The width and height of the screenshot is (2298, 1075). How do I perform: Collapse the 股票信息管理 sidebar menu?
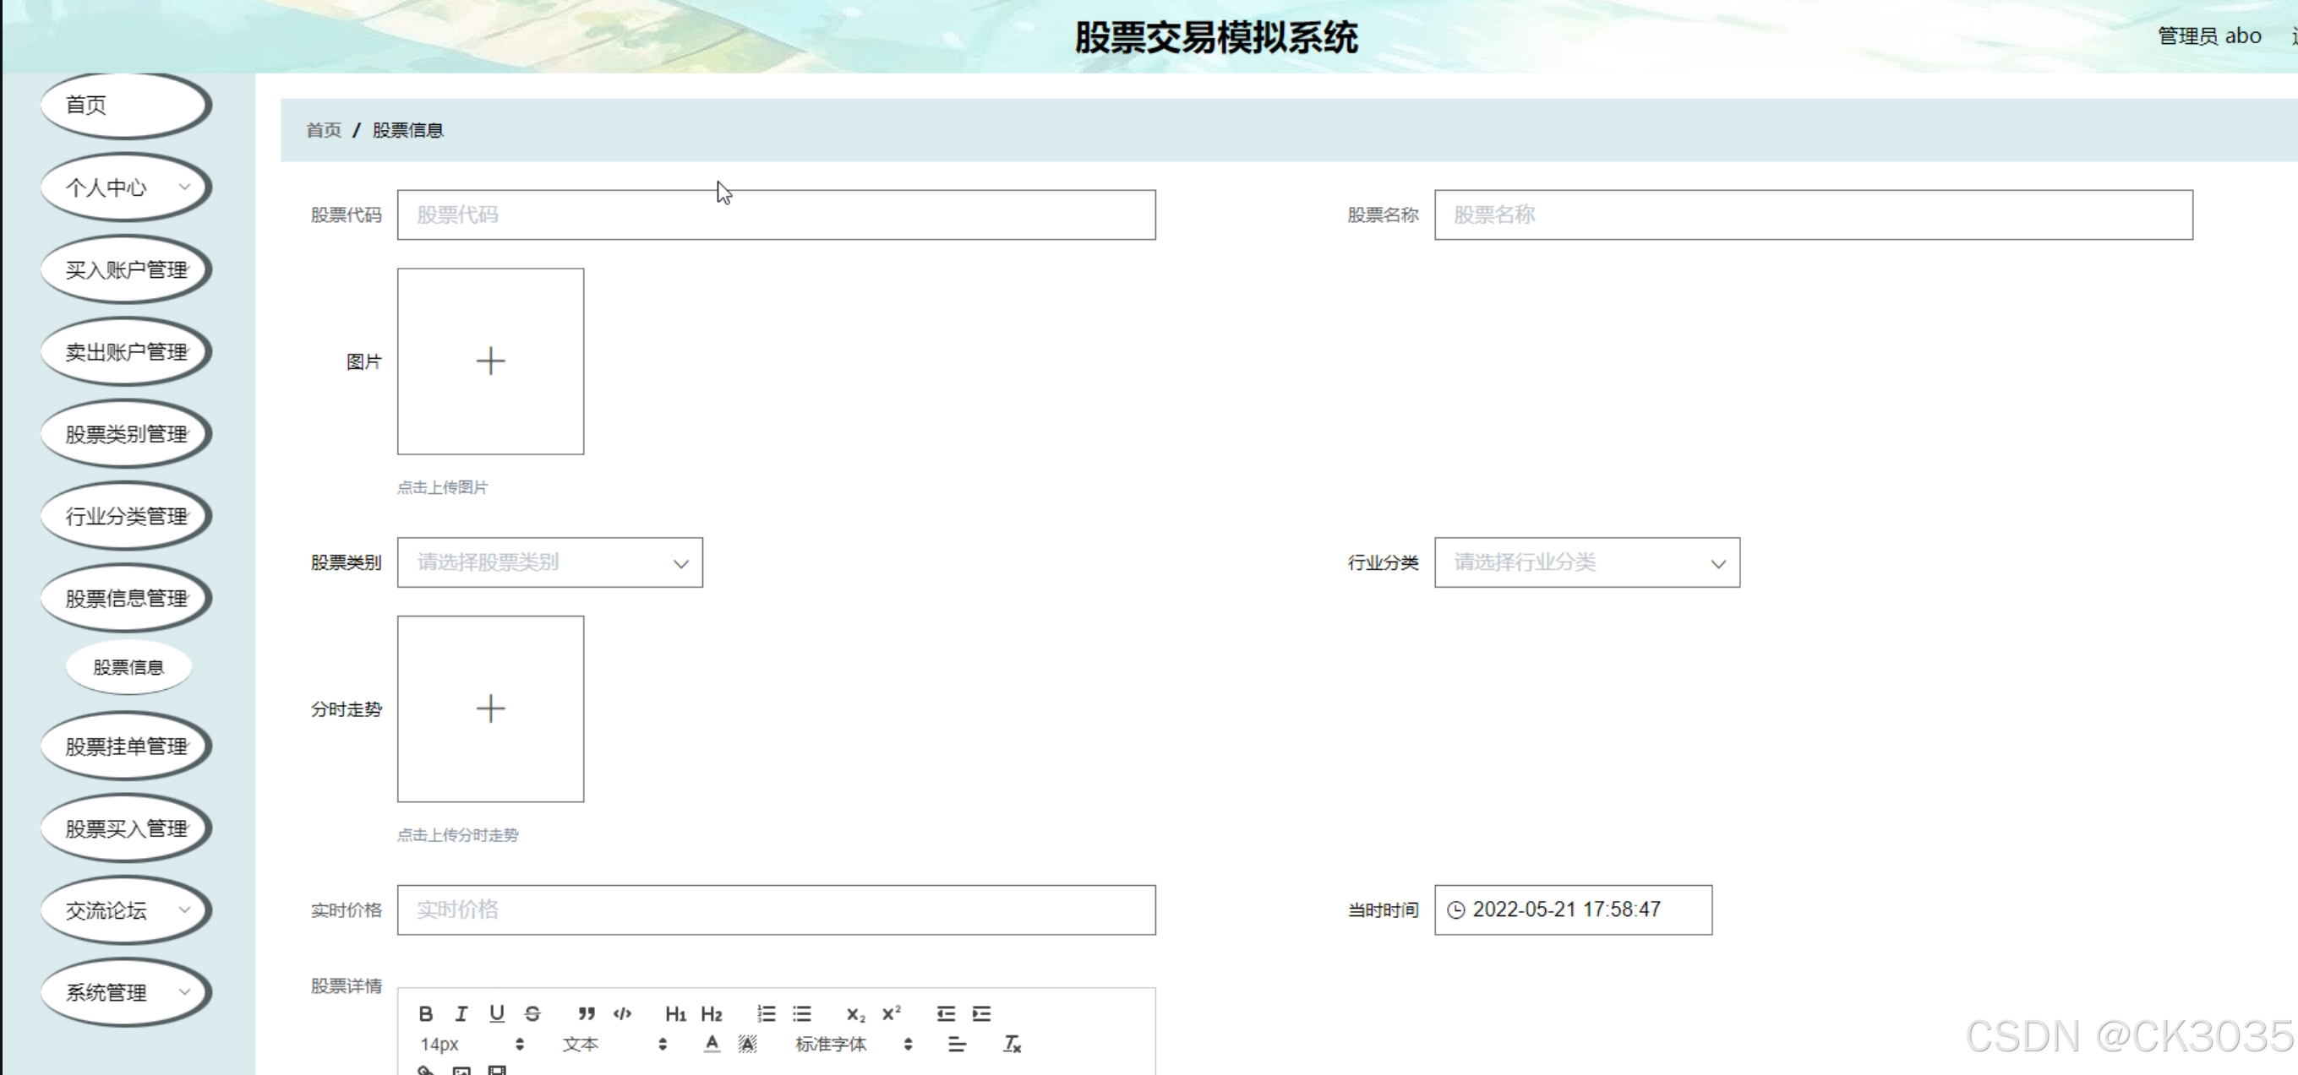tap(126, 598)
